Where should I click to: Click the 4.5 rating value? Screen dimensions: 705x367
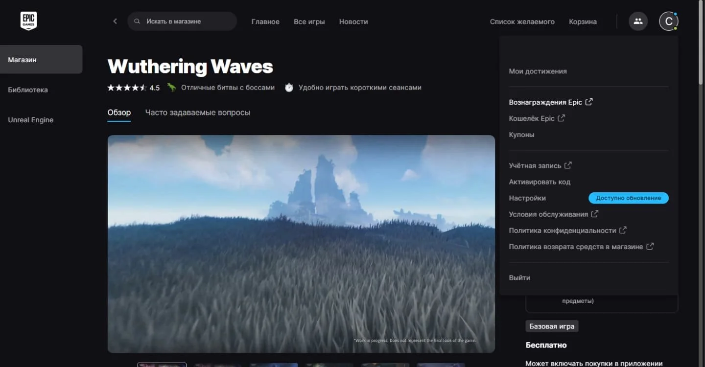pos(155,88)
